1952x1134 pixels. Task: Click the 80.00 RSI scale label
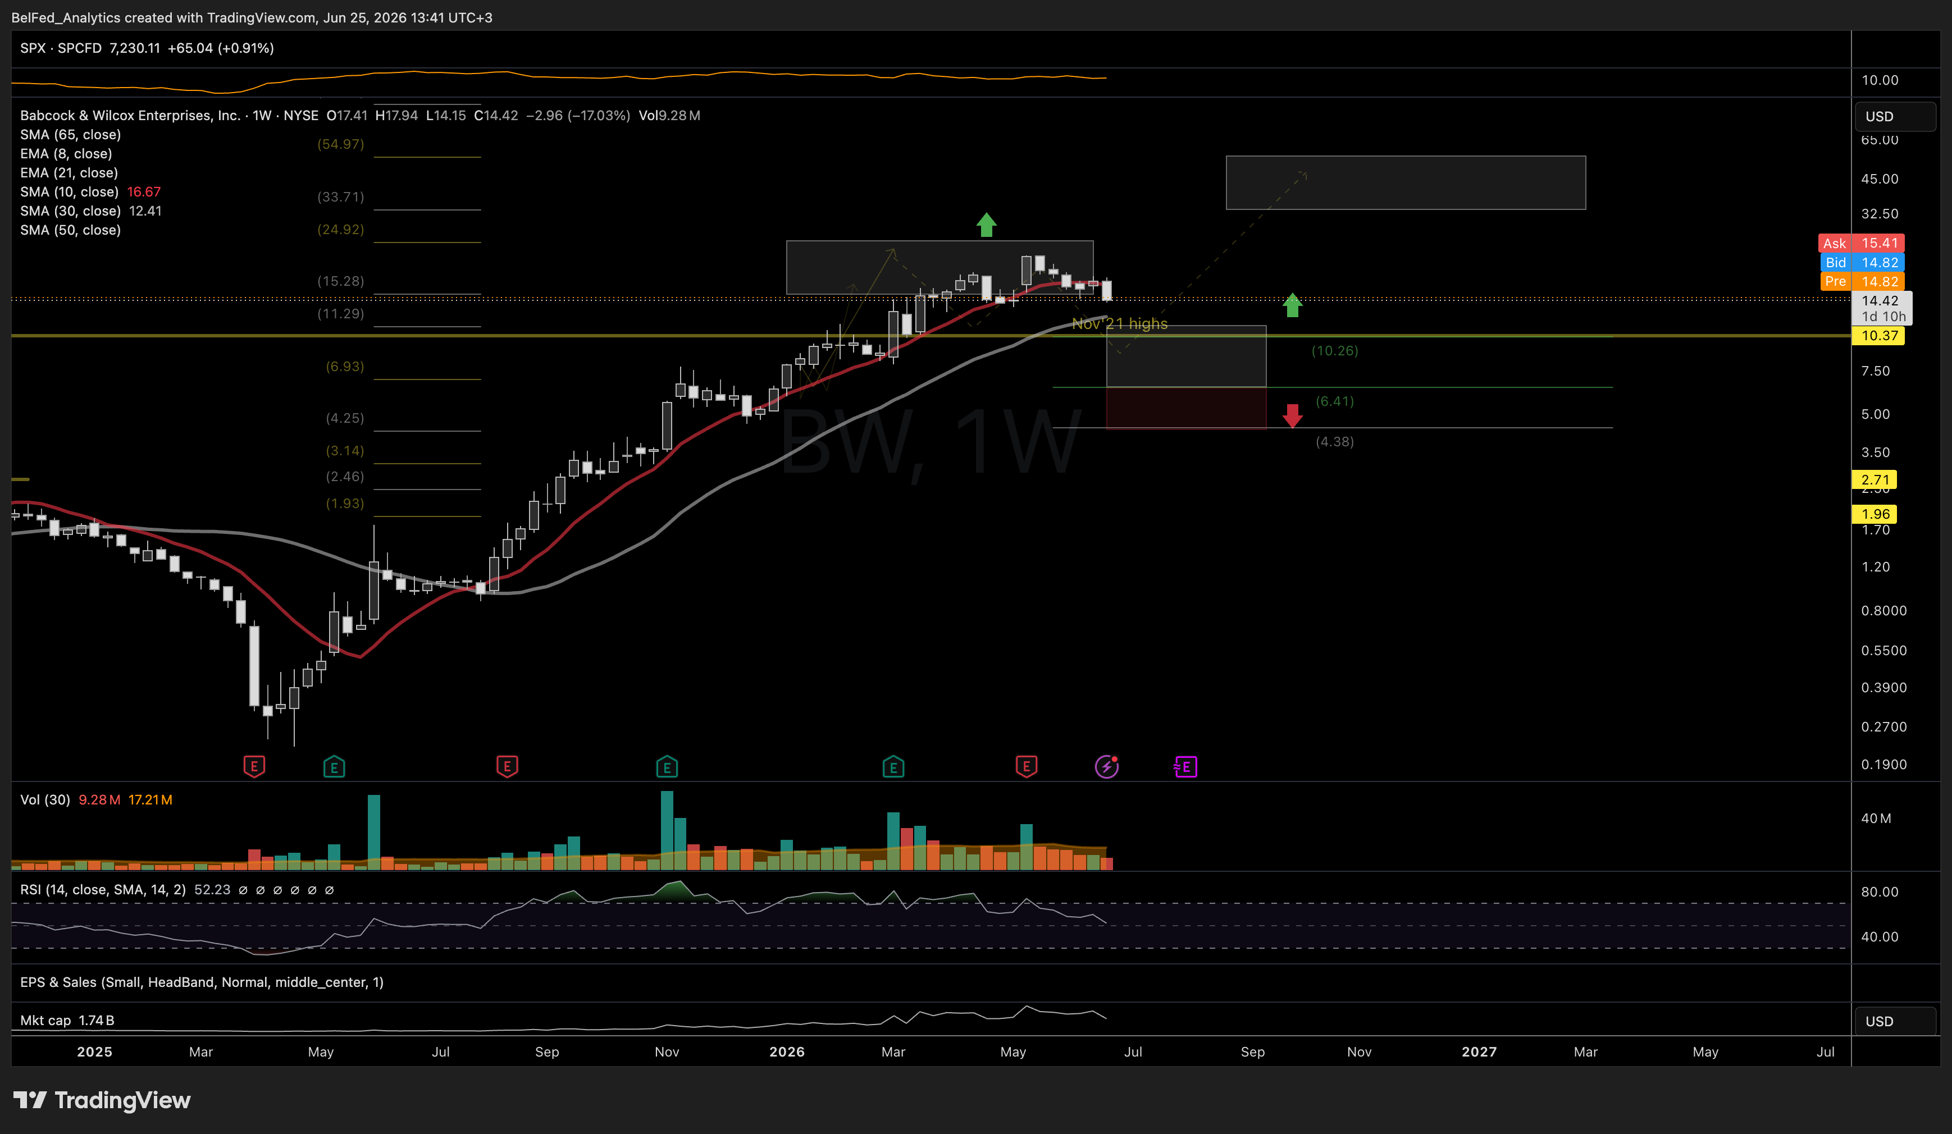coord(1880,891)
